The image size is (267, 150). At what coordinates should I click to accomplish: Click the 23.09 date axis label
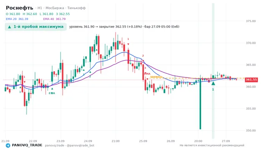click(60, 141)
